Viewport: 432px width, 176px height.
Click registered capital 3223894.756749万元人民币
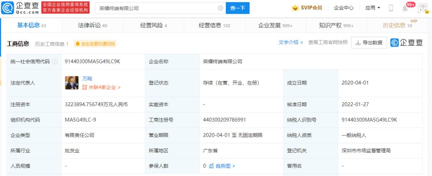coord(96,104)
